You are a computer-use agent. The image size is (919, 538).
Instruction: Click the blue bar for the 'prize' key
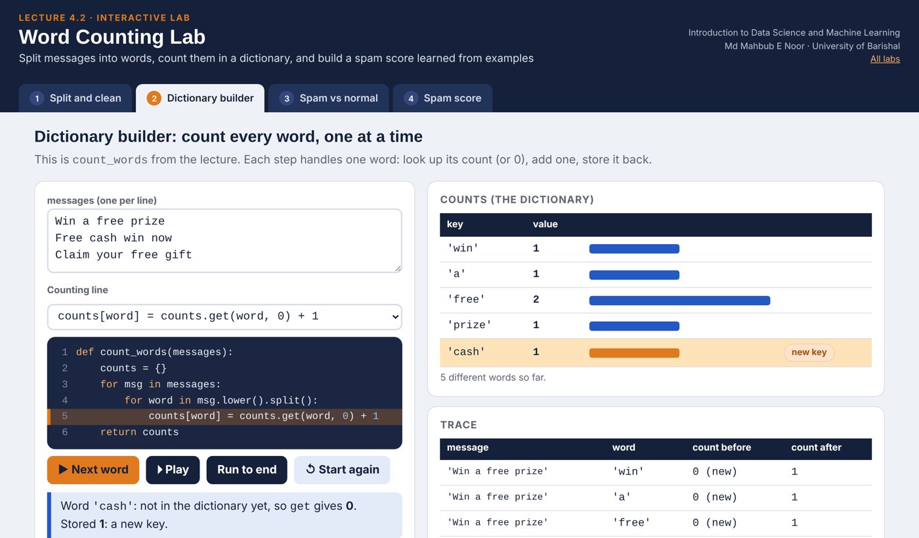[634, 326]
